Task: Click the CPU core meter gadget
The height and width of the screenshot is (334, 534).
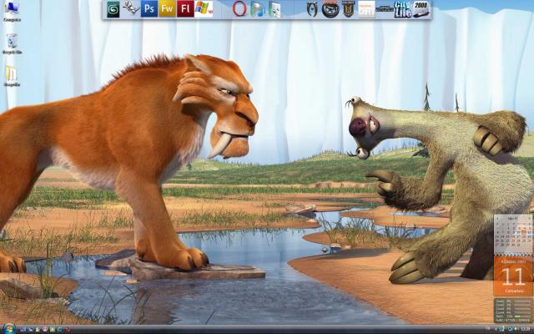Action: coord(514,310)
